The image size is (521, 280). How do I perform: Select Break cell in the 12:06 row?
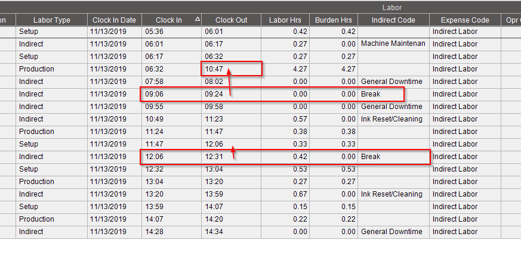click(393, 157)
